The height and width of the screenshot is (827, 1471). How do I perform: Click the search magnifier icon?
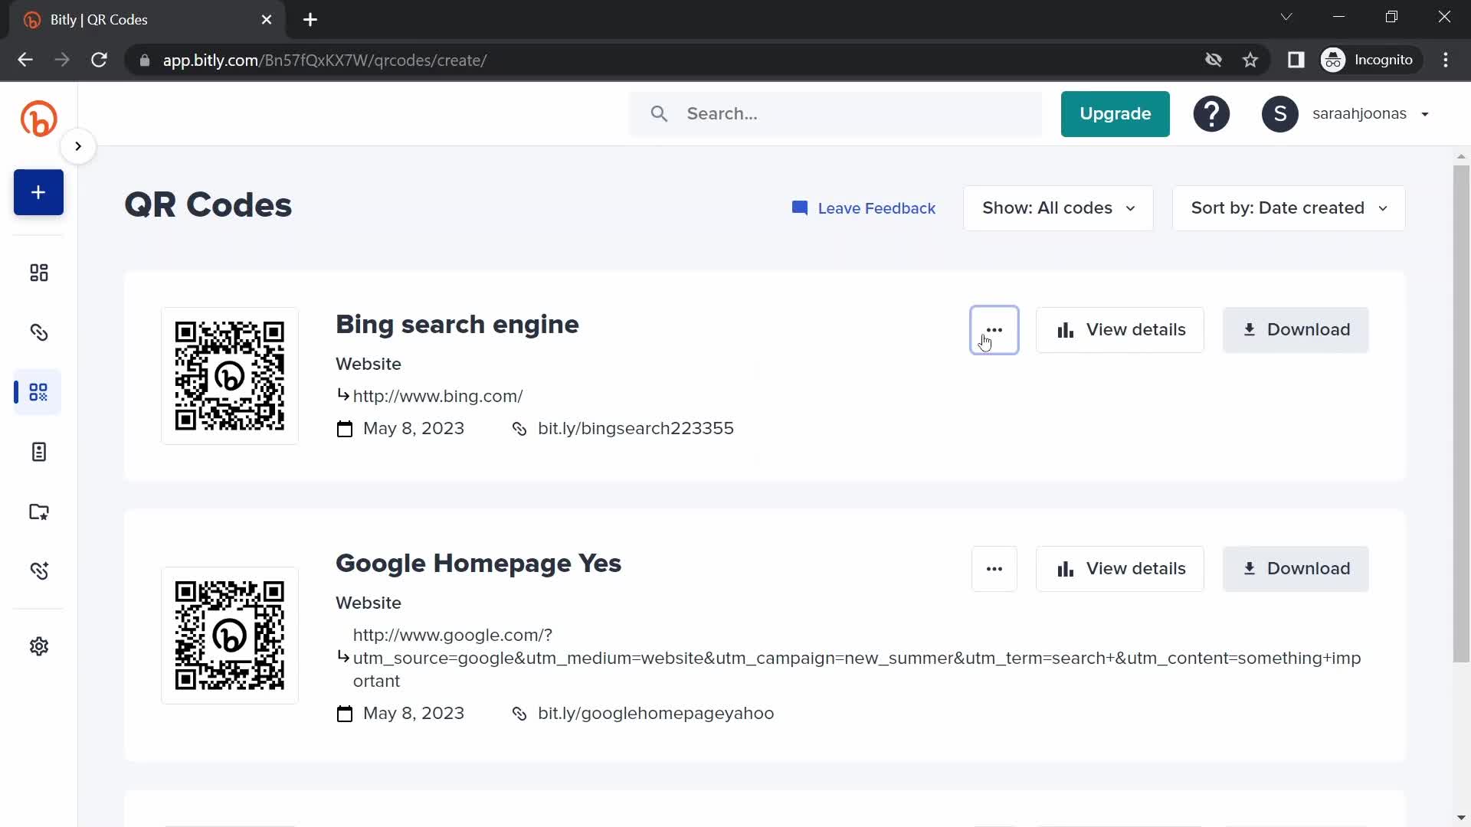click(659, 114)
